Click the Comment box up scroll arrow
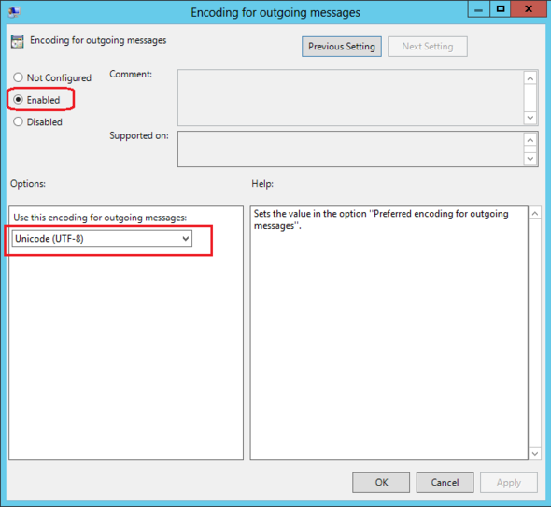This screenshot has height=507, width=551. pos(530,78)
